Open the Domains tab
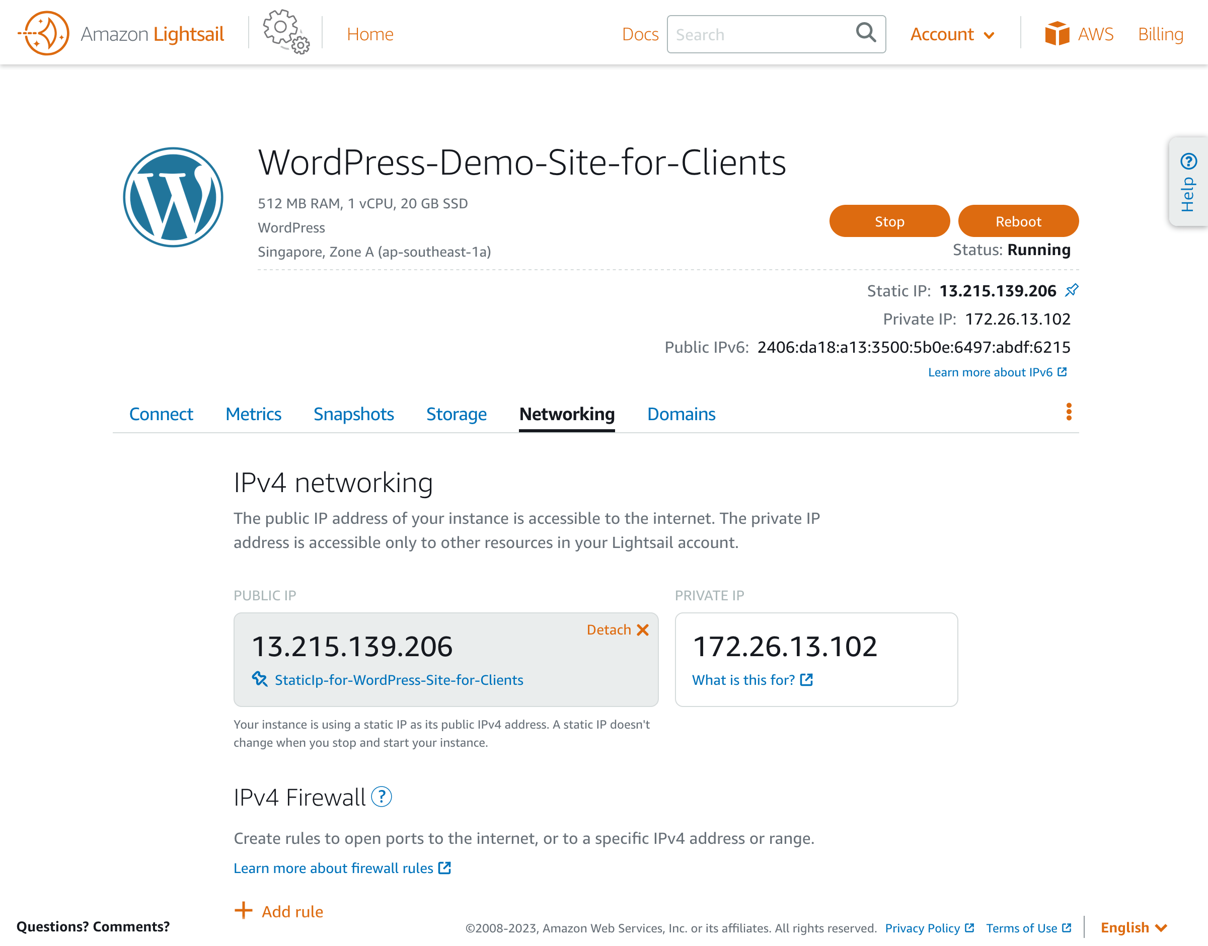1208x946 pixels. (x=681, y=414)
